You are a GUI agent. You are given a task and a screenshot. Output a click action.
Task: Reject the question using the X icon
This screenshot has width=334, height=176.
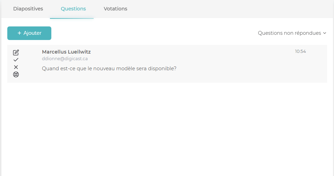[x=16, y=67]
